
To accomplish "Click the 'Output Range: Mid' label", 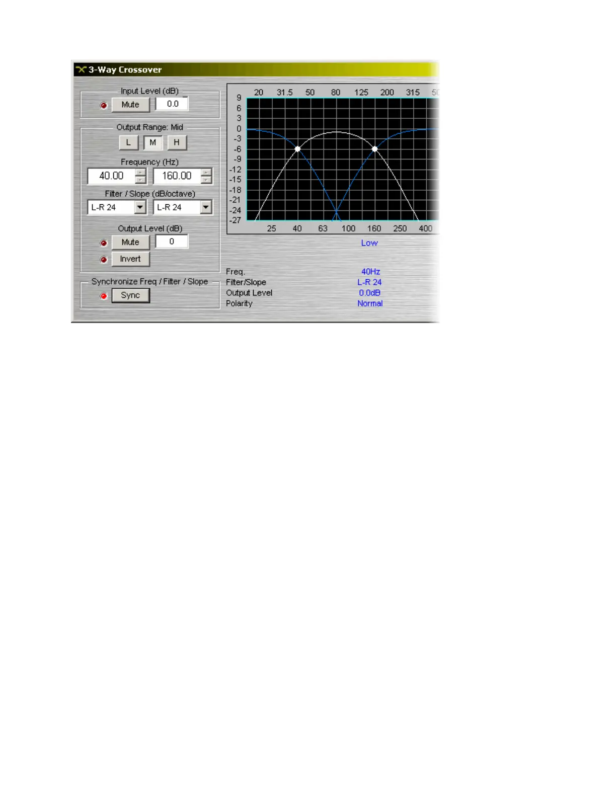I will click(150, 127).
